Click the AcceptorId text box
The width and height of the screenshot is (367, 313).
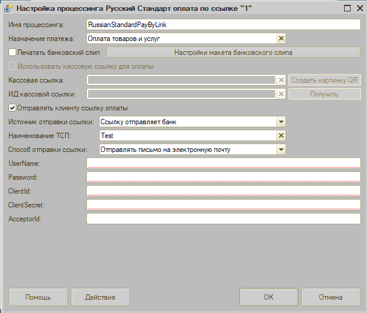coord(223,218)
